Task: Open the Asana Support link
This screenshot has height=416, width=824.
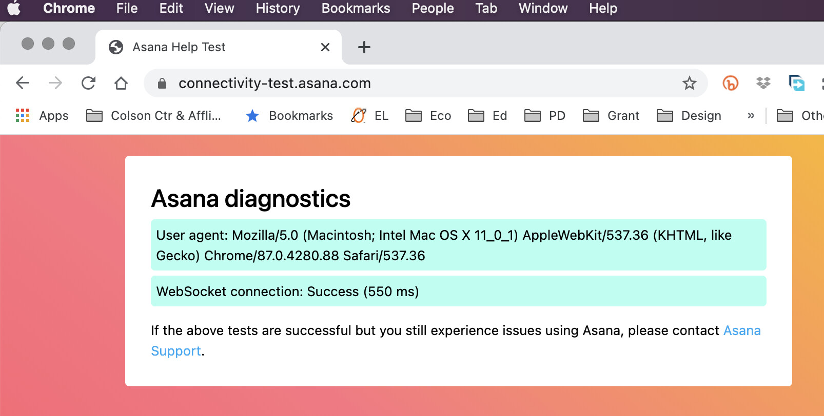Action: (742, 330)
